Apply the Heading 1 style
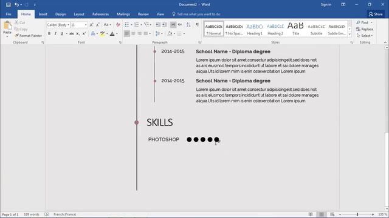The width and height of the screenshot is (389, 218). [255, 29]
